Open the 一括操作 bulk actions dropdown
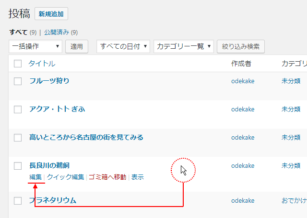The height and width of the screenshot is (218, 307). click(x=35, y=46)
